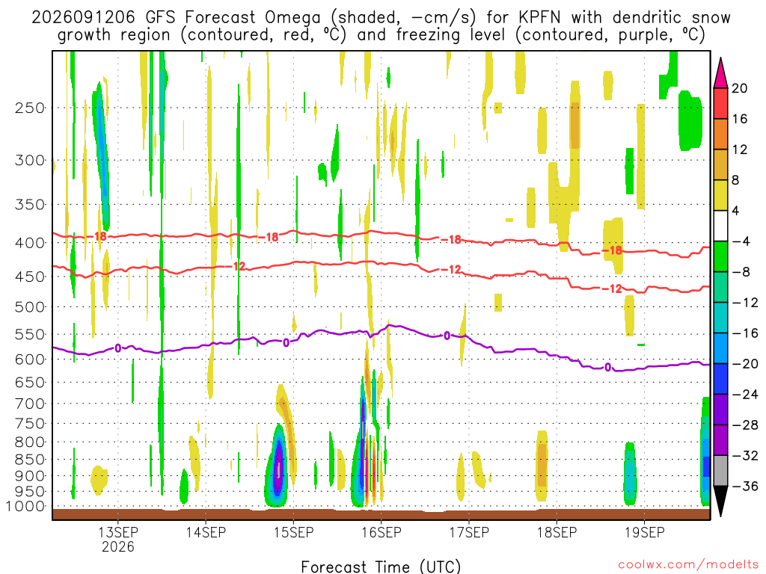The height and width of the screenshot is (574, 766).
Task: Click the coolwx.com/modelts link text
Action: [x=688, y=565]
